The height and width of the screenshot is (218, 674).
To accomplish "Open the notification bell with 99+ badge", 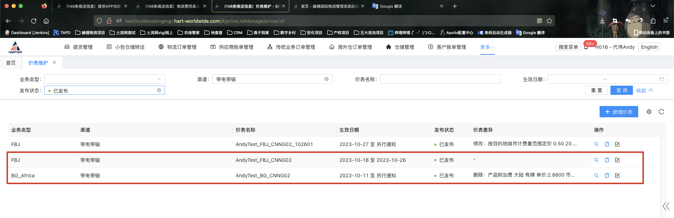I will coord(586,47).
